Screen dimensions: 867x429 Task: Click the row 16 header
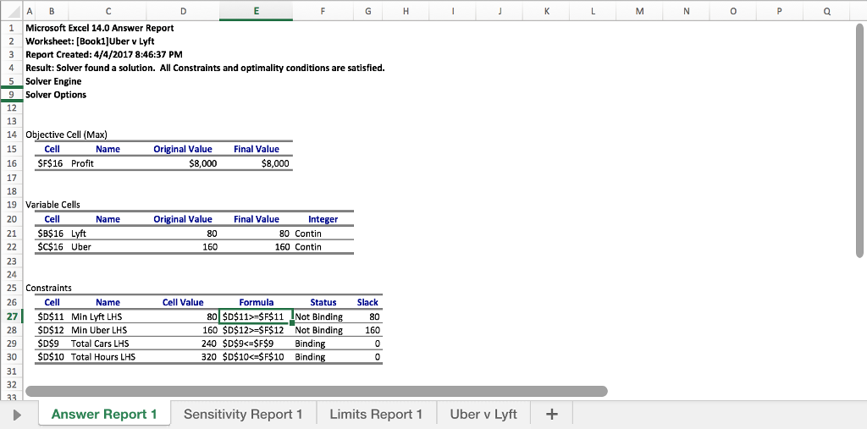tap(11, 163)
